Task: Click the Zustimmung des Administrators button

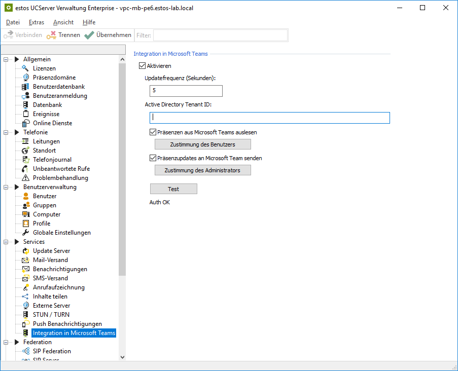Action: [202, 170]
